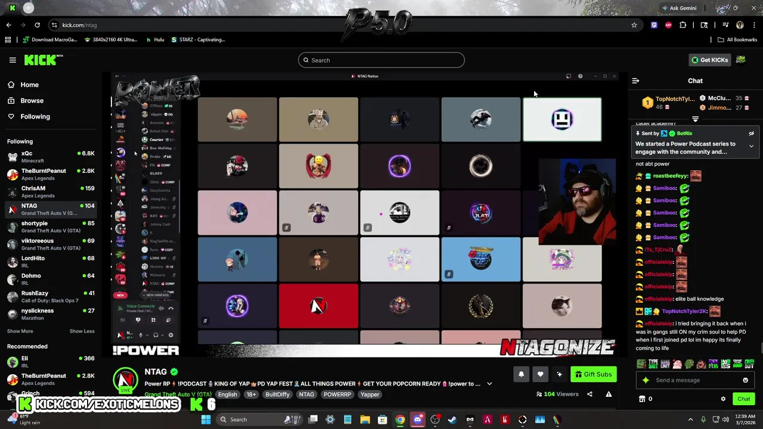Open File Explorer from the taskbar

pyautogui.click(x=365, y=419)
